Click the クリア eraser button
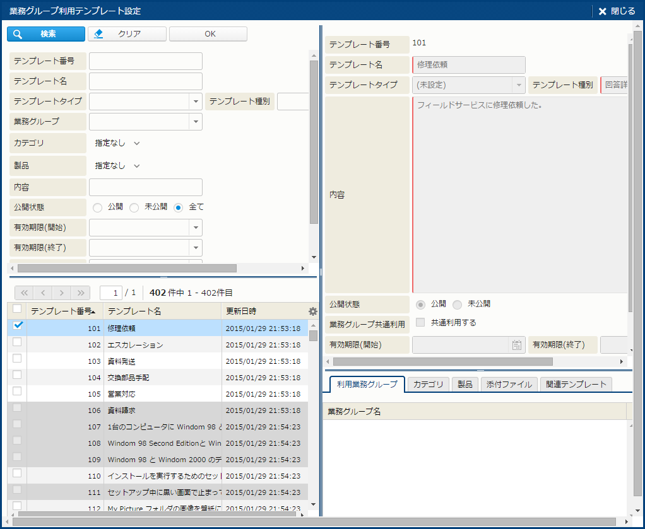The height and width of the screenshot is (529, 645). tap(127, 34)
